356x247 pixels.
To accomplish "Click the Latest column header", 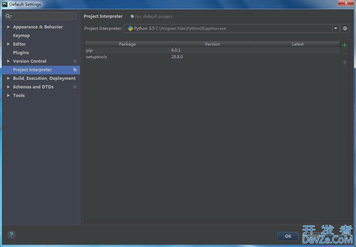I will [x=297, y=44].
